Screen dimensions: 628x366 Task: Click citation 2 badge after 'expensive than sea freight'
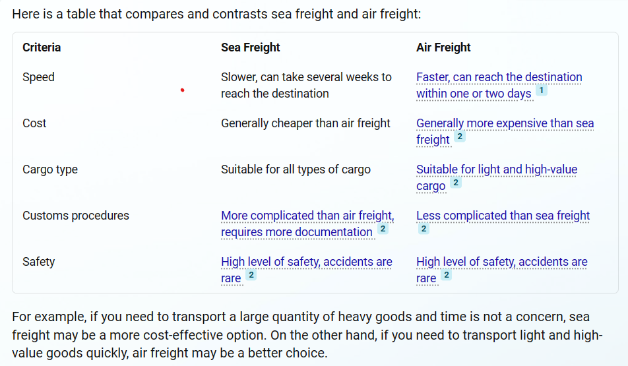460,137
